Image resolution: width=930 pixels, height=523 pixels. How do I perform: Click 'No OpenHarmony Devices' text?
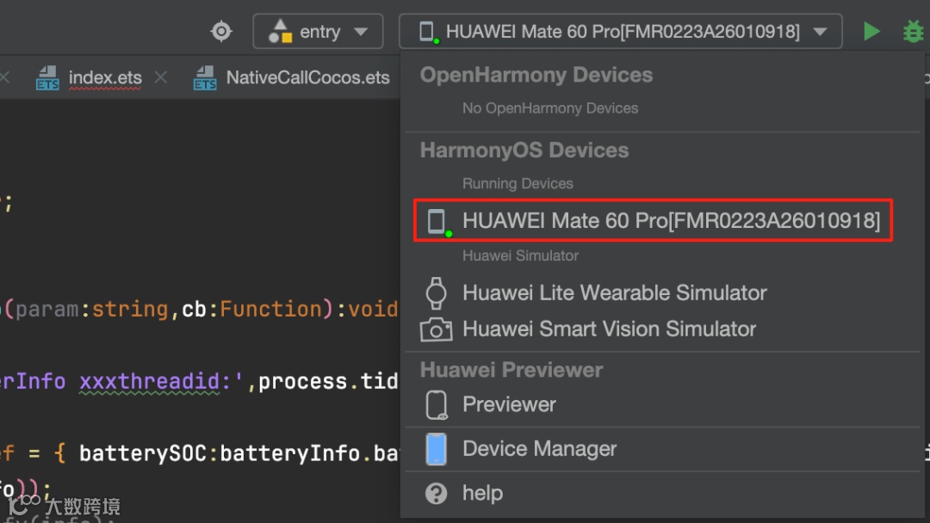coord(550,108)
